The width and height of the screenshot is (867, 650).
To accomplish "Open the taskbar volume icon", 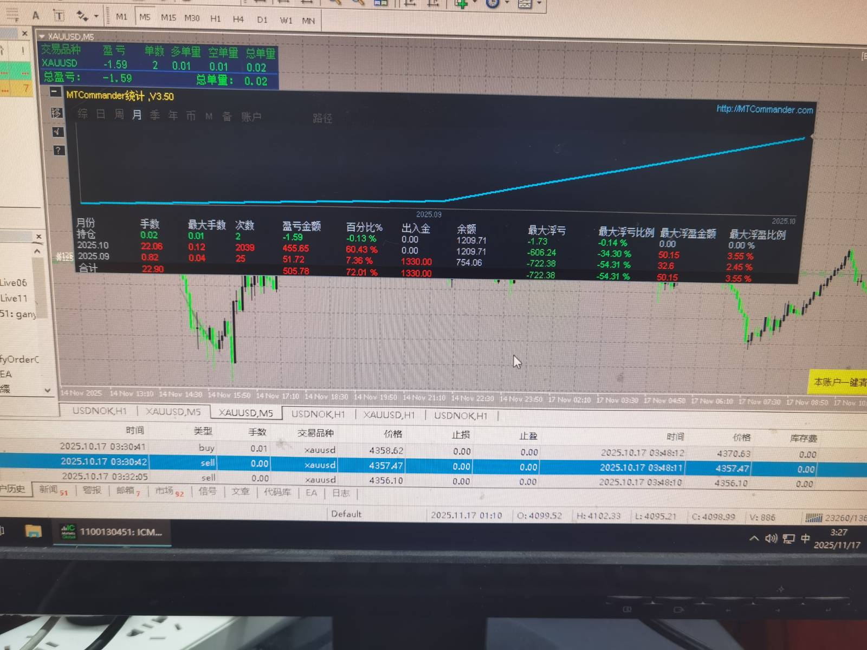I will tap(771, 538).
